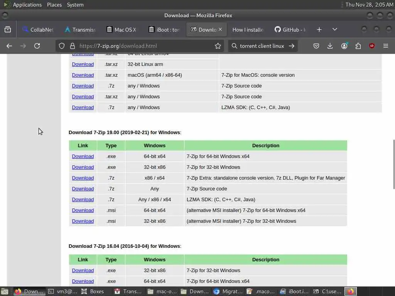395x296 pixels.
Task: Close the Download tab
Action: point(220,29)
